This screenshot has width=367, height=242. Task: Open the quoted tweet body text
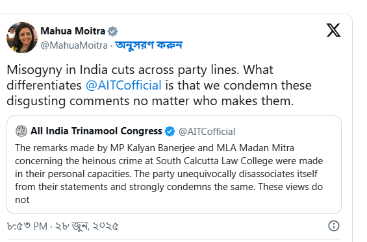click(169, 174)
